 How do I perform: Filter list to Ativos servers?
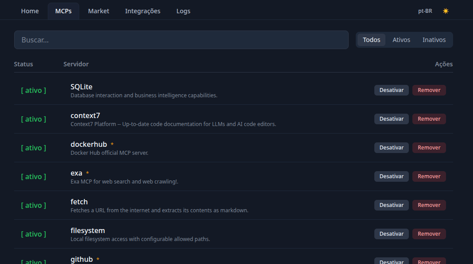pyautogui.click(x=401, y=40)
